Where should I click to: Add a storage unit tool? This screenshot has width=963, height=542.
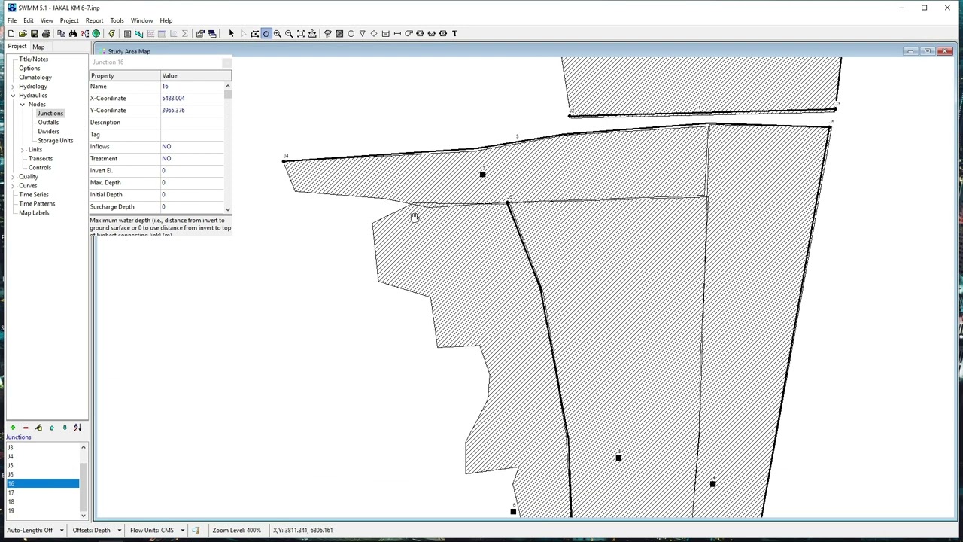(x=385, y=33)
